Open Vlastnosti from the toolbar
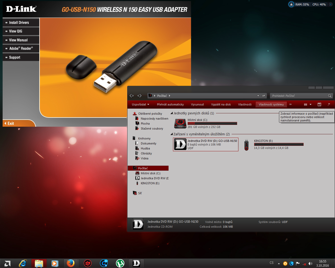This screenshot has width=335, height=268. [245, 104]
